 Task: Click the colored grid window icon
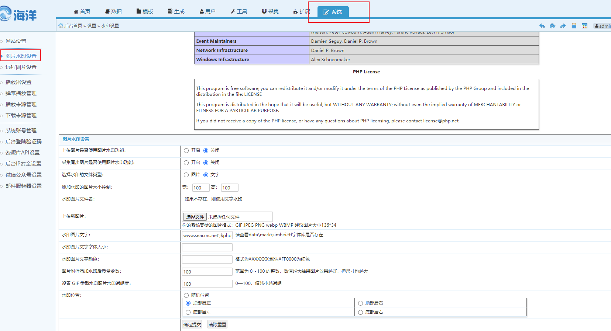(x=584, y=26)
